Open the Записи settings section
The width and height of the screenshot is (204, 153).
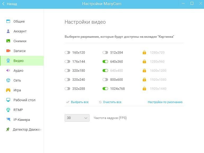coord(22,51)
